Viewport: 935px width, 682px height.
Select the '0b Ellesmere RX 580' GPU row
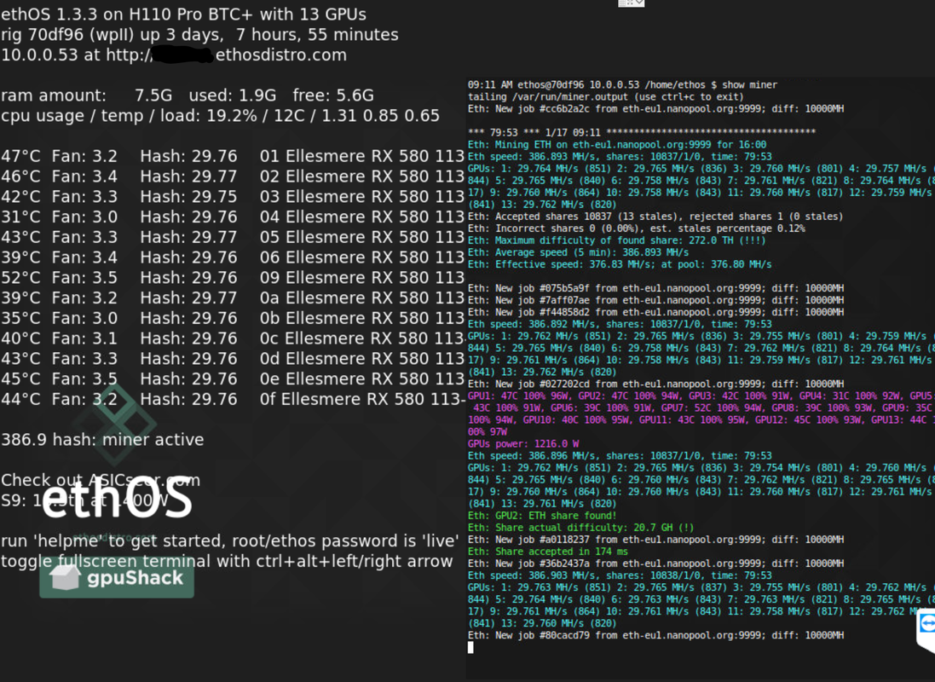pyautogui.click(x=233, y=319)
